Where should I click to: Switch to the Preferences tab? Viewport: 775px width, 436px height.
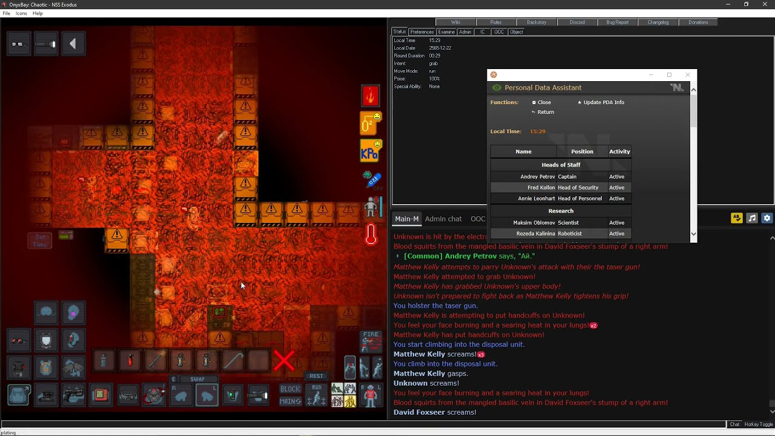tap(421, 32)
